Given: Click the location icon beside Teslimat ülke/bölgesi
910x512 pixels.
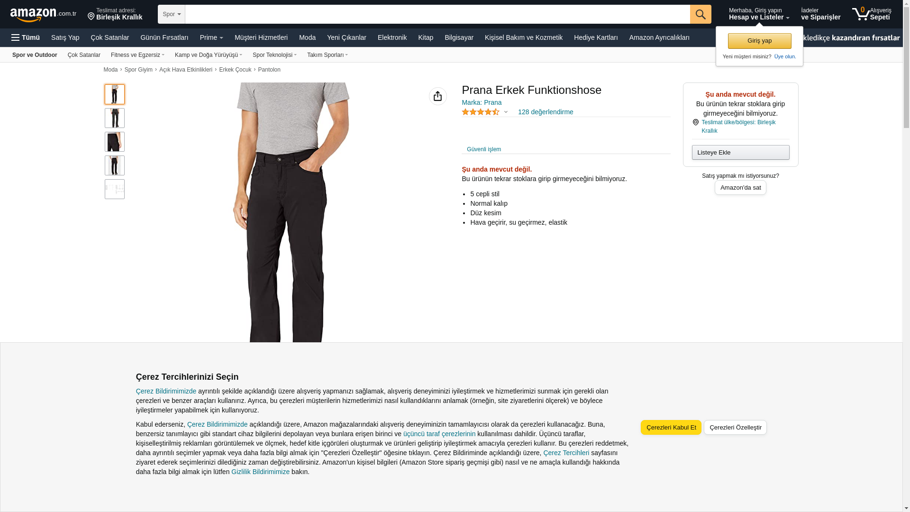Looking at the screenshot, I should pyautogui.click(x=696, y=122).
